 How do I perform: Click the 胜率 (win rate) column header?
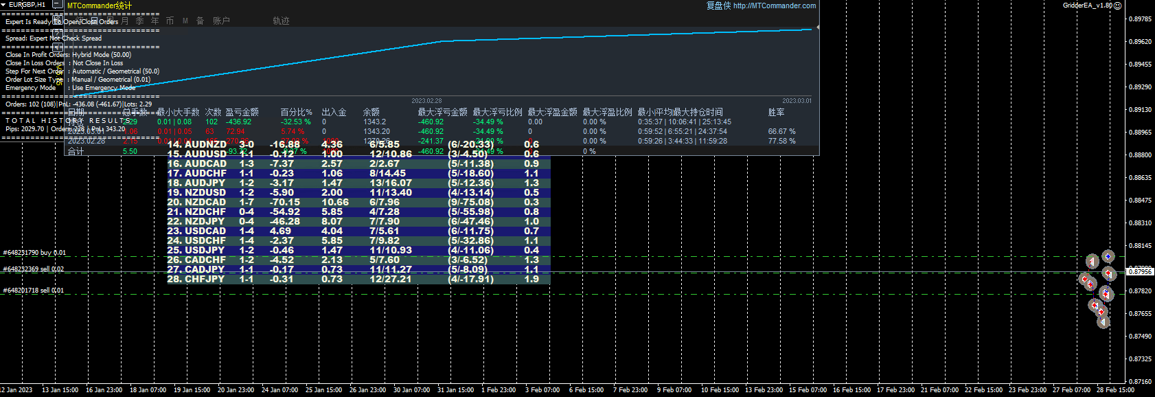(776, 112)
